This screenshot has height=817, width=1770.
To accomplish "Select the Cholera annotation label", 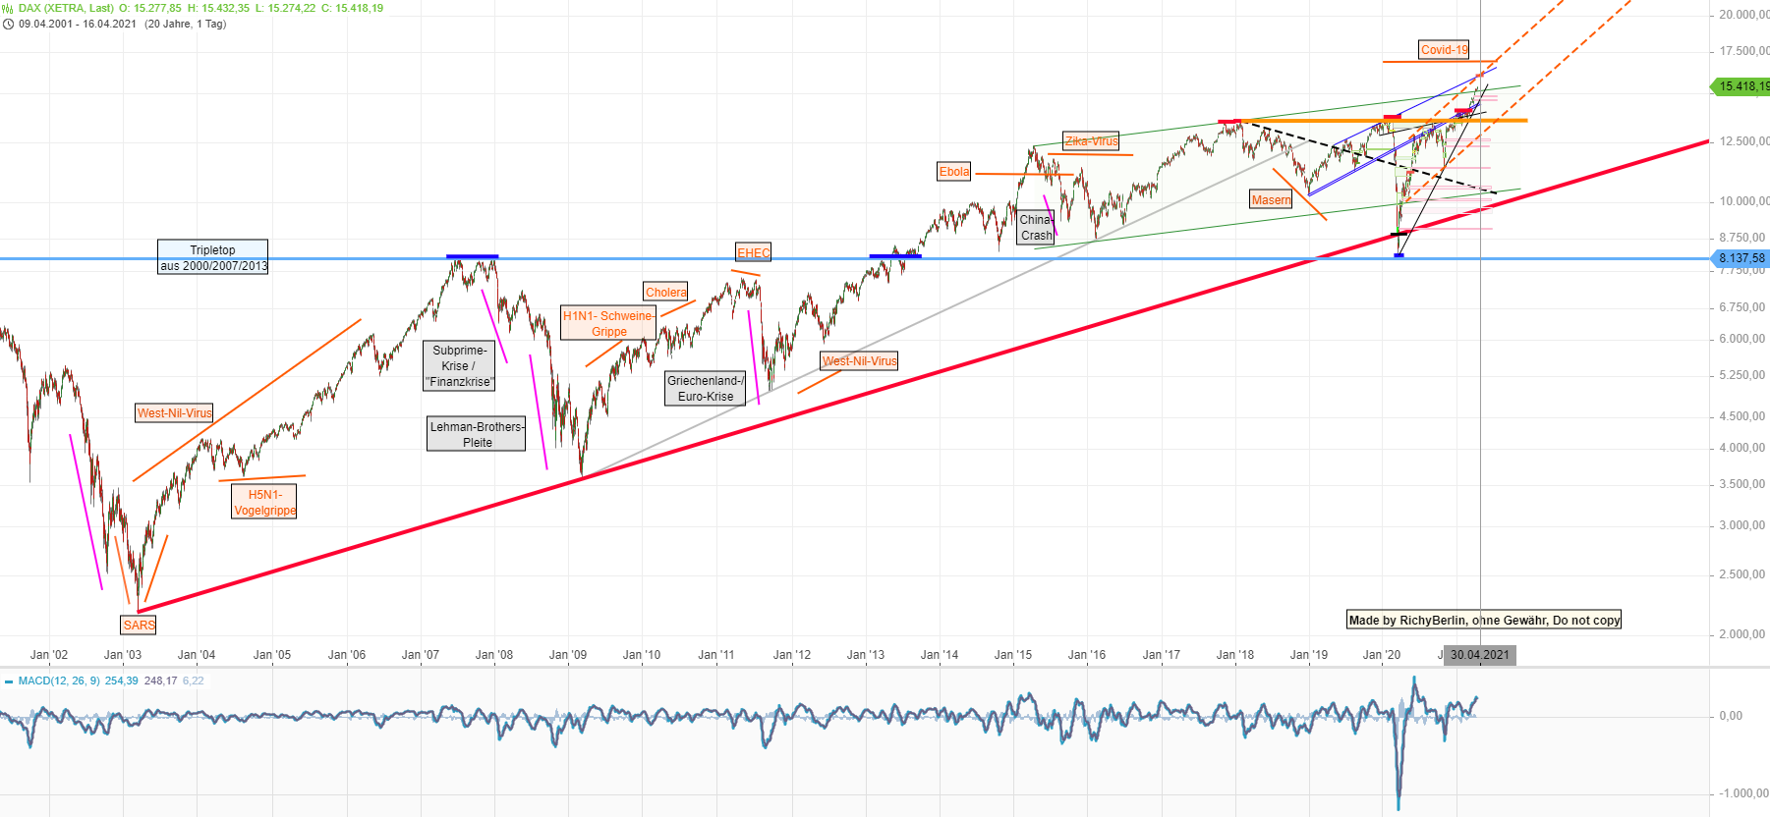I will click(665, 292).
